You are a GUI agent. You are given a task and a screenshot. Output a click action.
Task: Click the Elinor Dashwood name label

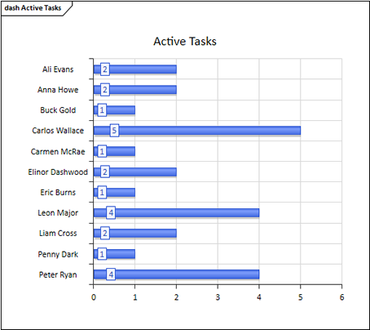[x=58, y=172]
